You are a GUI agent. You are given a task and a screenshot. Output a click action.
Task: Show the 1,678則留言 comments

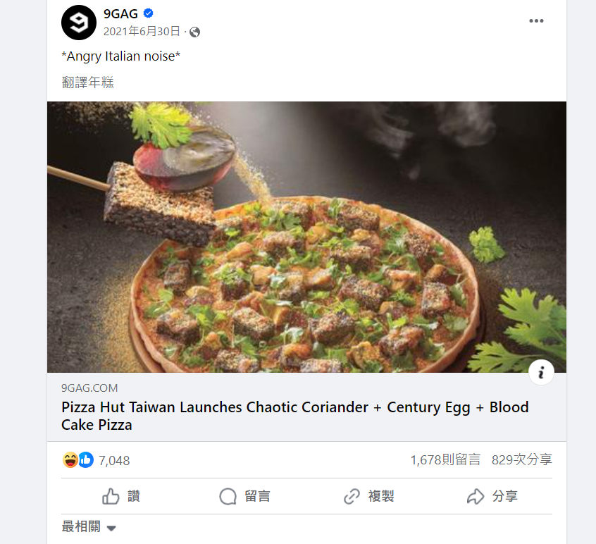click(x=445, y=460)
